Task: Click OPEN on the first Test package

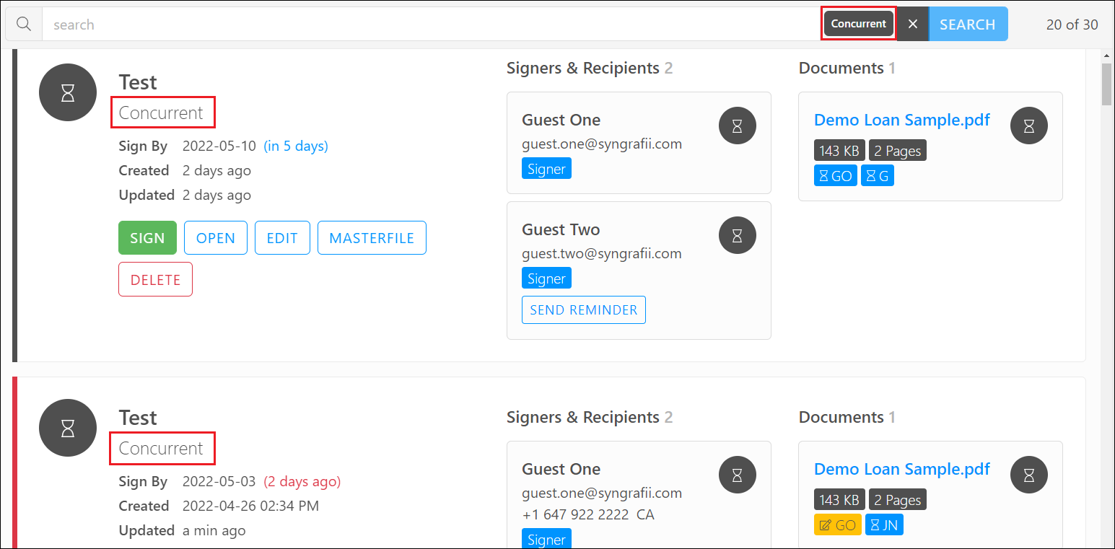Action: tap(215, 237)
